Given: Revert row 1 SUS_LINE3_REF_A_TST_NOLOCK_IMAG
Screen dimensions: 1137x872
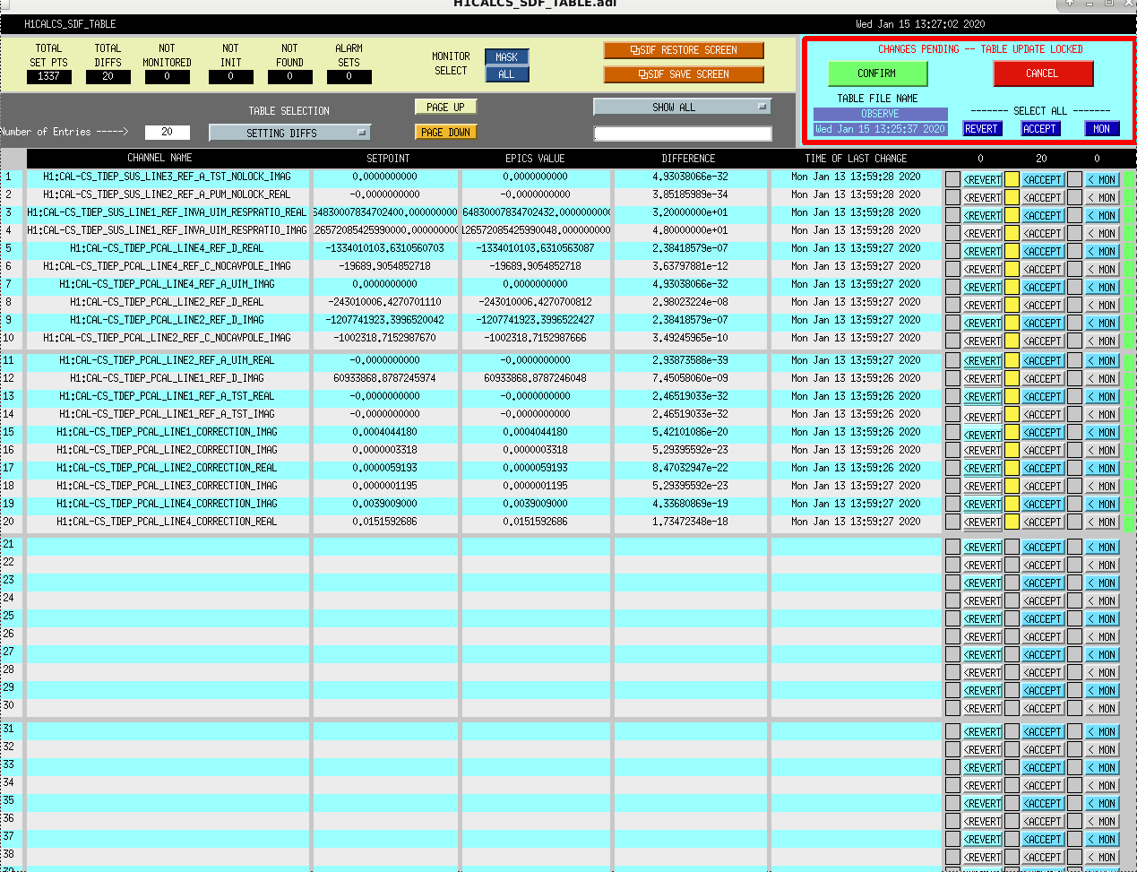Looking at the screenshot, I should pos(982,179).
